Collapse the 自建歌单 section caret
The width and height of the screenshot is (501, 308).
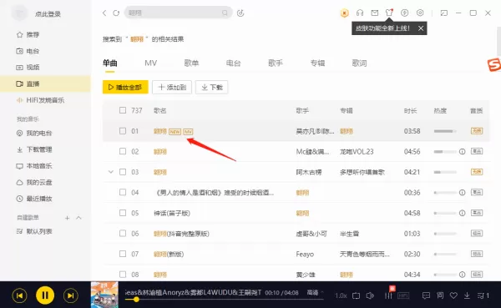(78, 218)
